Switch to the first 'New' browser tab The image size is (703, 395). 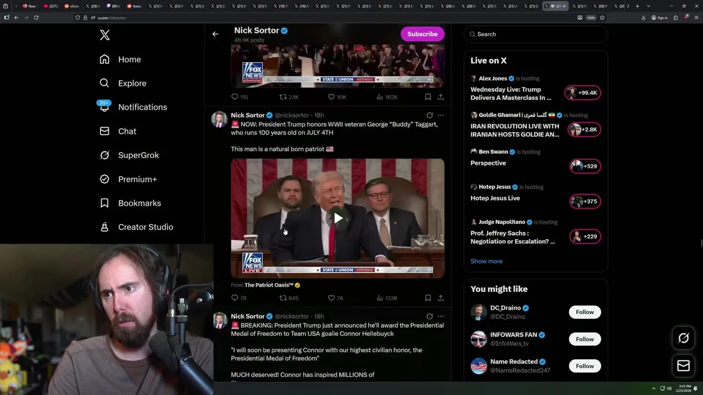[x=29, y=6]
